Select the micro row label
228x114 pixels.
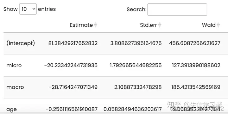click(14, 65)
